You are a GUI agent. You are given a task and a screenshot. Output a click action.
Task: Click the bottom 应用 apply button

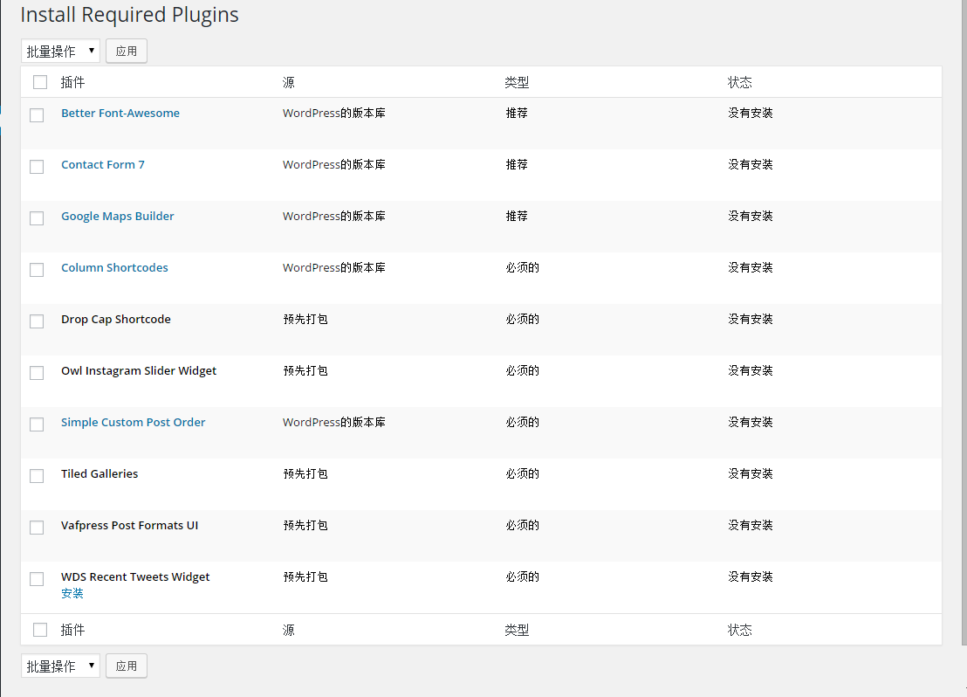tap(127, 666)
